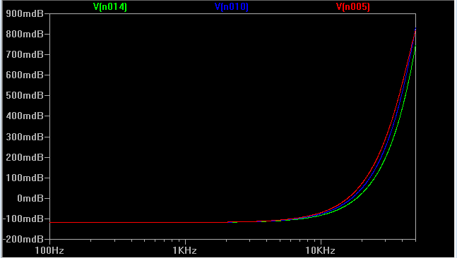Click the -200mdB vertical axis label
Screen dimensions: 457x258
coord(23,239)
